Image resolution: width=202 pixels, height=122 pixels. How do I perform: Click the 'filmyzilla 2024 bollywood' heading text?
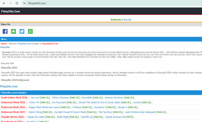click(15, 80)
